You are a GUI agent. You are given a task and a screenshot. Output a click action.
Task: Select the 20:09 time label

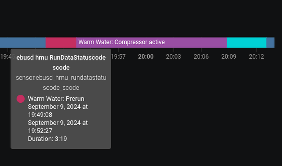[229, 57]
